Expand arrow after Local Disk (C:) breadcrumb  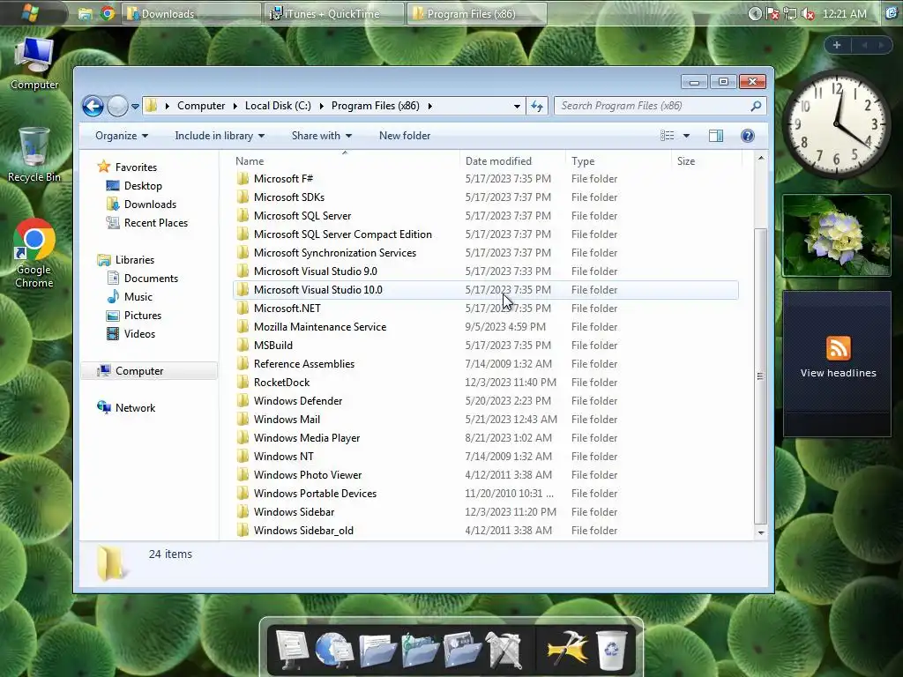pyautogui.click(x=321, y=106)
